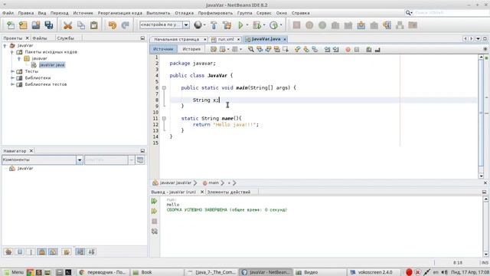Click the Save All toolbar icon

pyautogui.click(x=49, y=25)
